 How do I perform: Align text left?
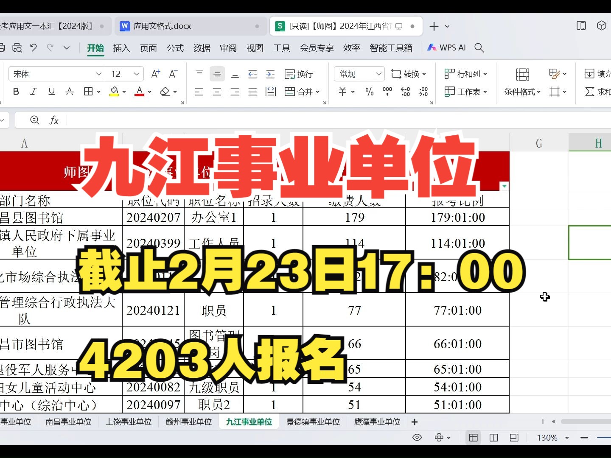point(199,92)
